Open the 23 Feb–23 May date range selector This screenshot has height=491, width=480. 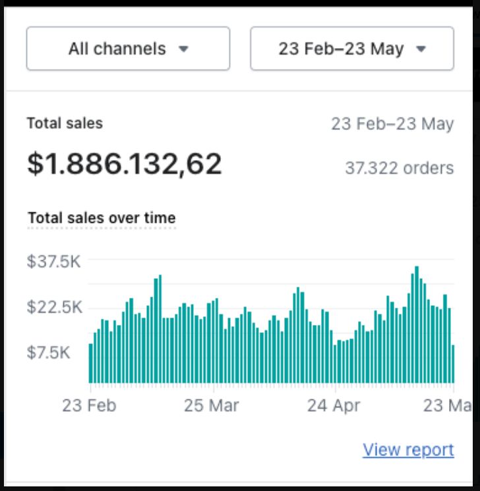pyautogui.click(x=351, y=49)
